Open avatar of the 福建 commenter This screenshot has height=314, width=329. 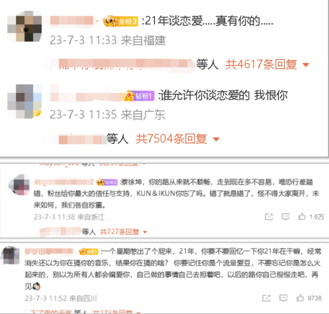click(24, 26)
